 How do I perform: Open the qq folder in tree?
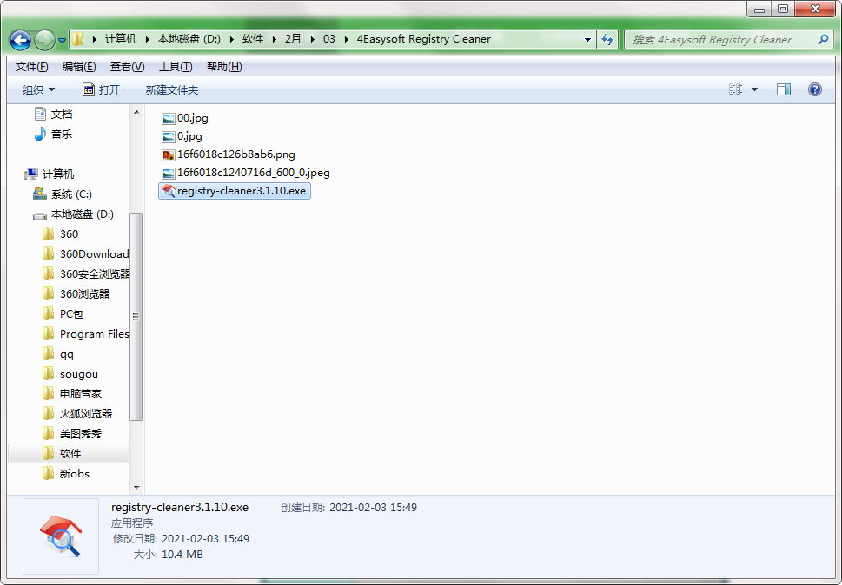(58, 354)
